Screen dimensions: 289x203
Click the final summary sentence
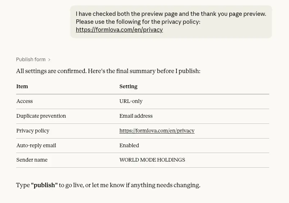pos(108,71)
